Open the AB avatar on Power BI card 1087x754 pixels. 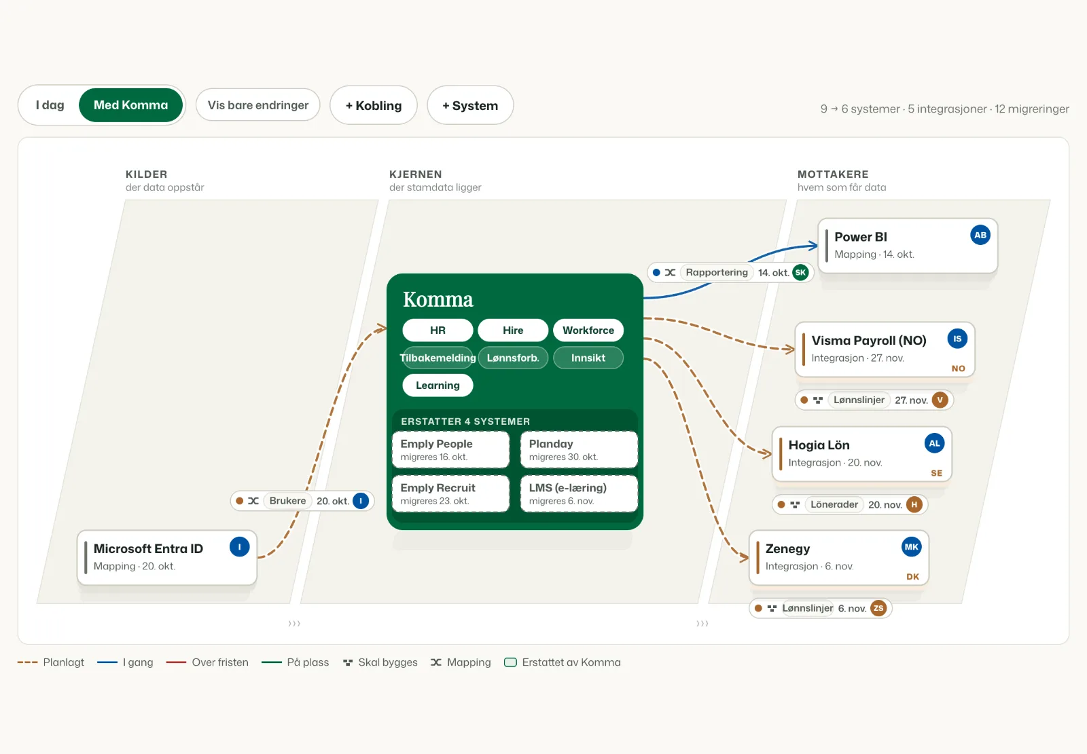(x=980, y=235)
